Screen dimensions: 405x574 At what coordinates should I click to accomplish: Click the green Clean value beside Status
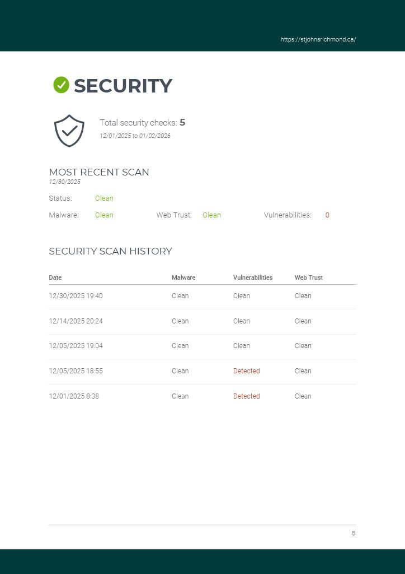click(104, 198)
